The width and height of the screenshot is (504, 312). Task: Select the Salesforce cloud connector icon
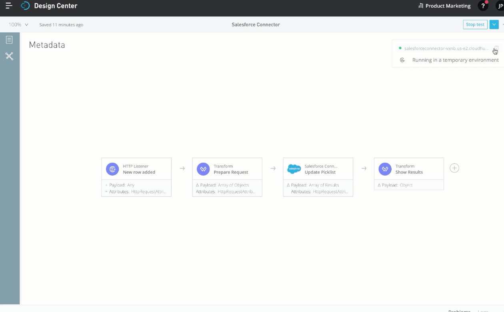point(294,169)
